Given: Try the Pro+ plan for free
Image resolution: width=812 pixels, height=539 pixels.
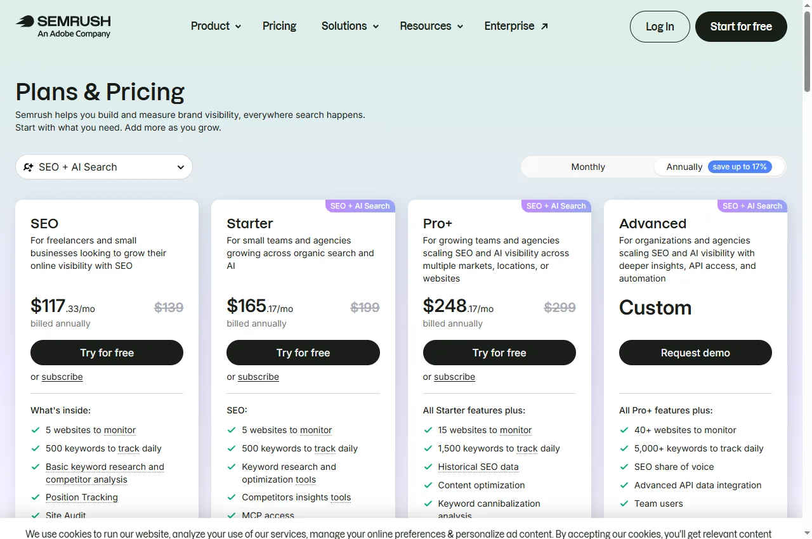Looking at the screenshot, I should 499,353.
